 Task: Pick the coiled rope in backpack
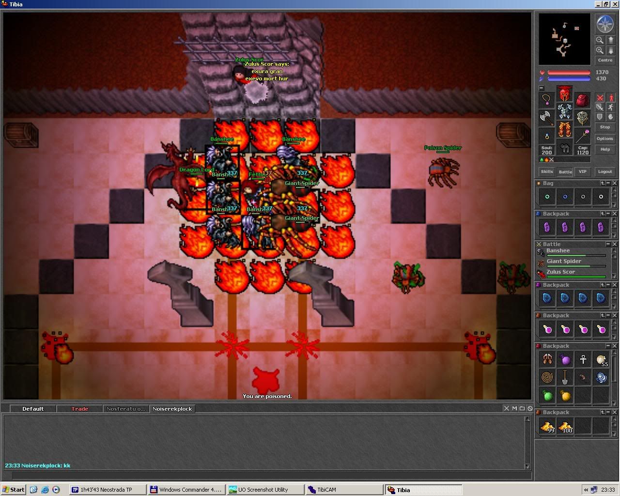pos(547,378)
